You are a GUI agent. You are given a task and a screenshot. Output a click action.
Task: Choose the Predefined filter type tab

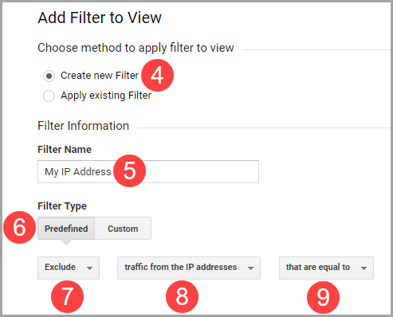66,229
